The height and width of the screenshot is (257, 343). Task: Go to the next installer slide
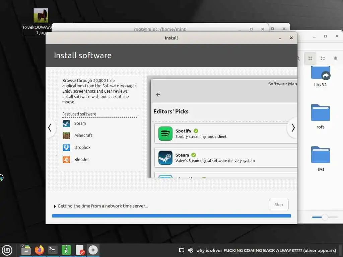tap(293, 127)
